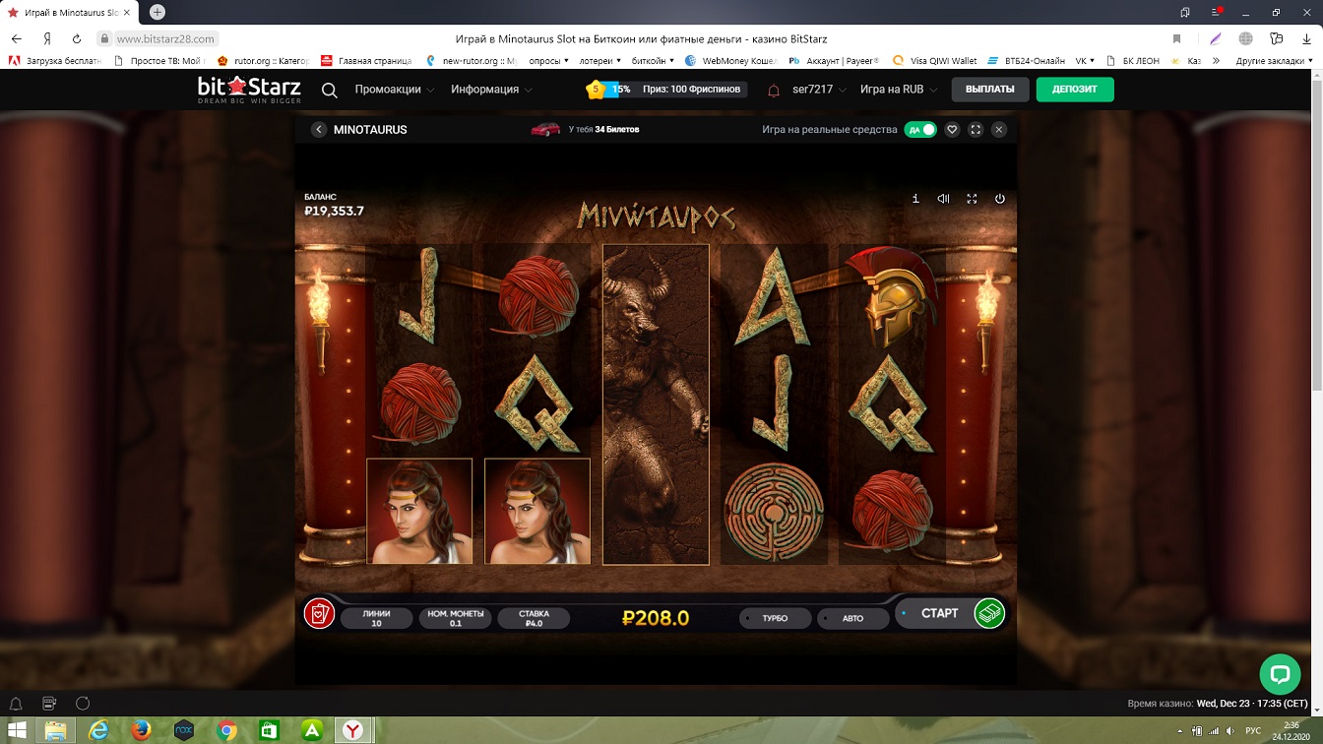Bookmark this page in address bar
1323x744 pixels.
coord(1176,38)
